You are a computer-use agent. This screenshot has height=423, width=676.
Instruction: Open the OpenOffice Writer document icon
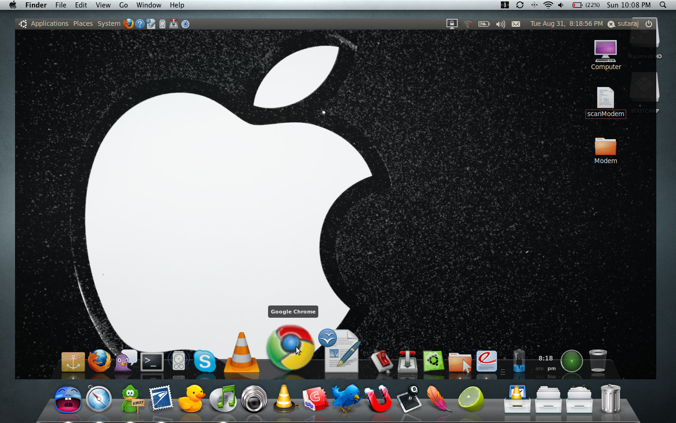click(x=339, y=351)
